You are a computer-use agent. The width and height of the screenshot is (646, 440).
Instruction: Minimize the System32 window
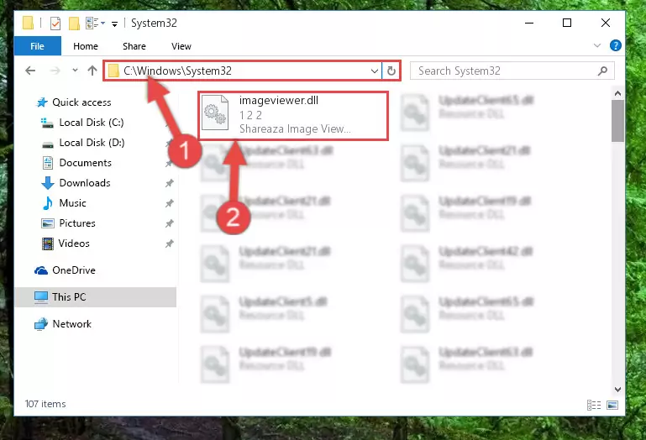click(529, 23)
